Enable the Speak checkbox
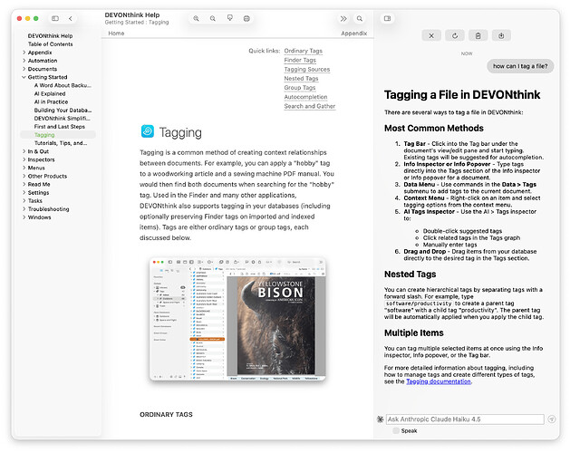Viewport: 570px width, 453px height. coord(395,431)
